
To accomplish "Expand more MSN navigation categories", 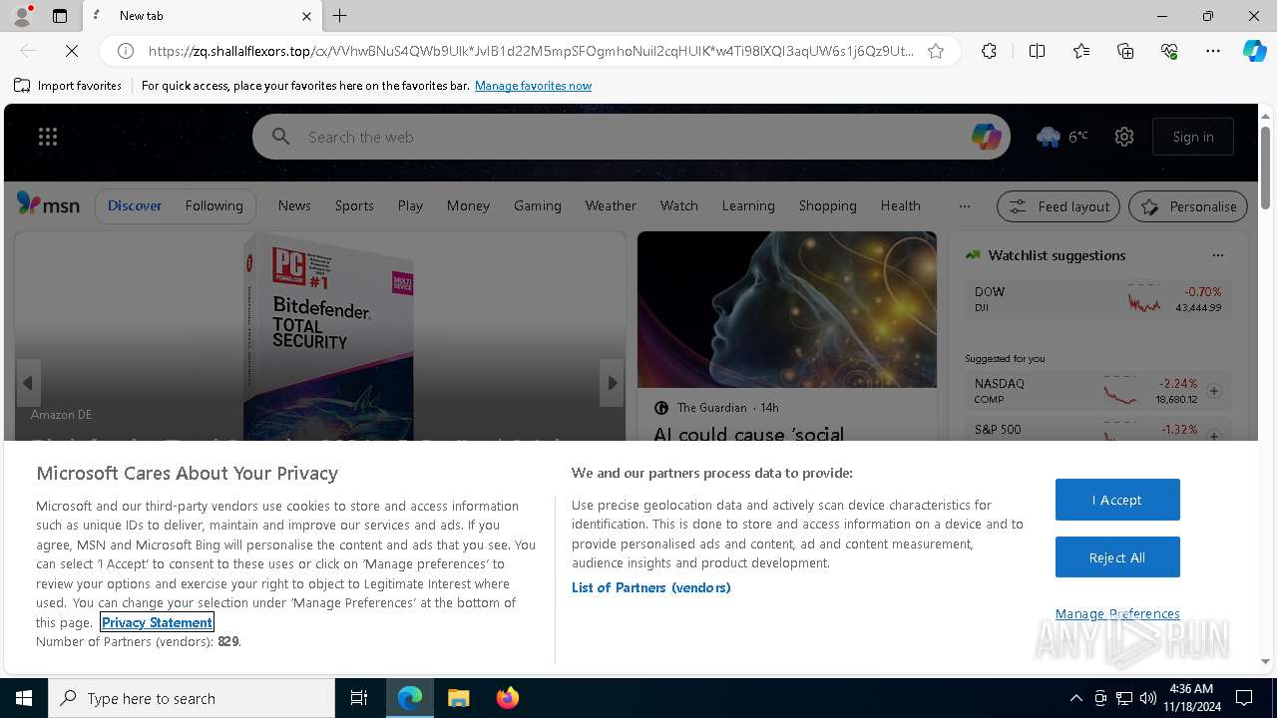I will click(x=964, y=206).
